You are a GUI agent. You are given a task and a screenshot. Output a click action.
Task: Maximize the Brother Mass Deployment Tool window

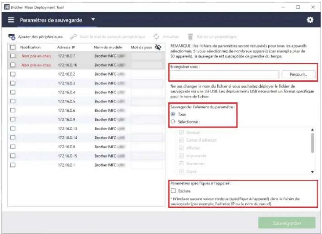pos(298,7)
